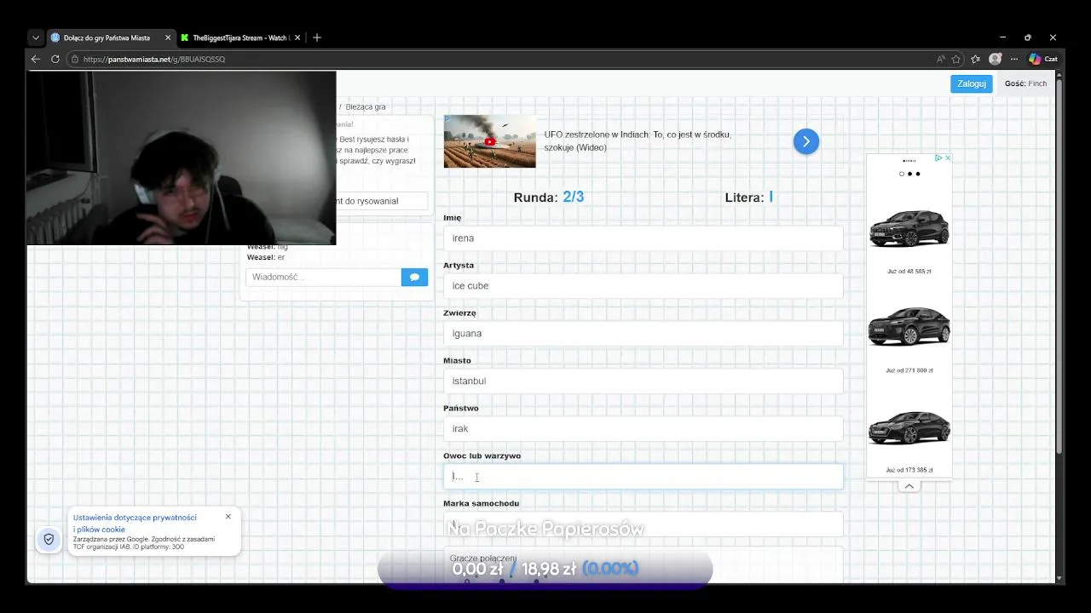Click the Wiadomość chat input
This screenshot has width=1091, height=613.
click(323, 277)
